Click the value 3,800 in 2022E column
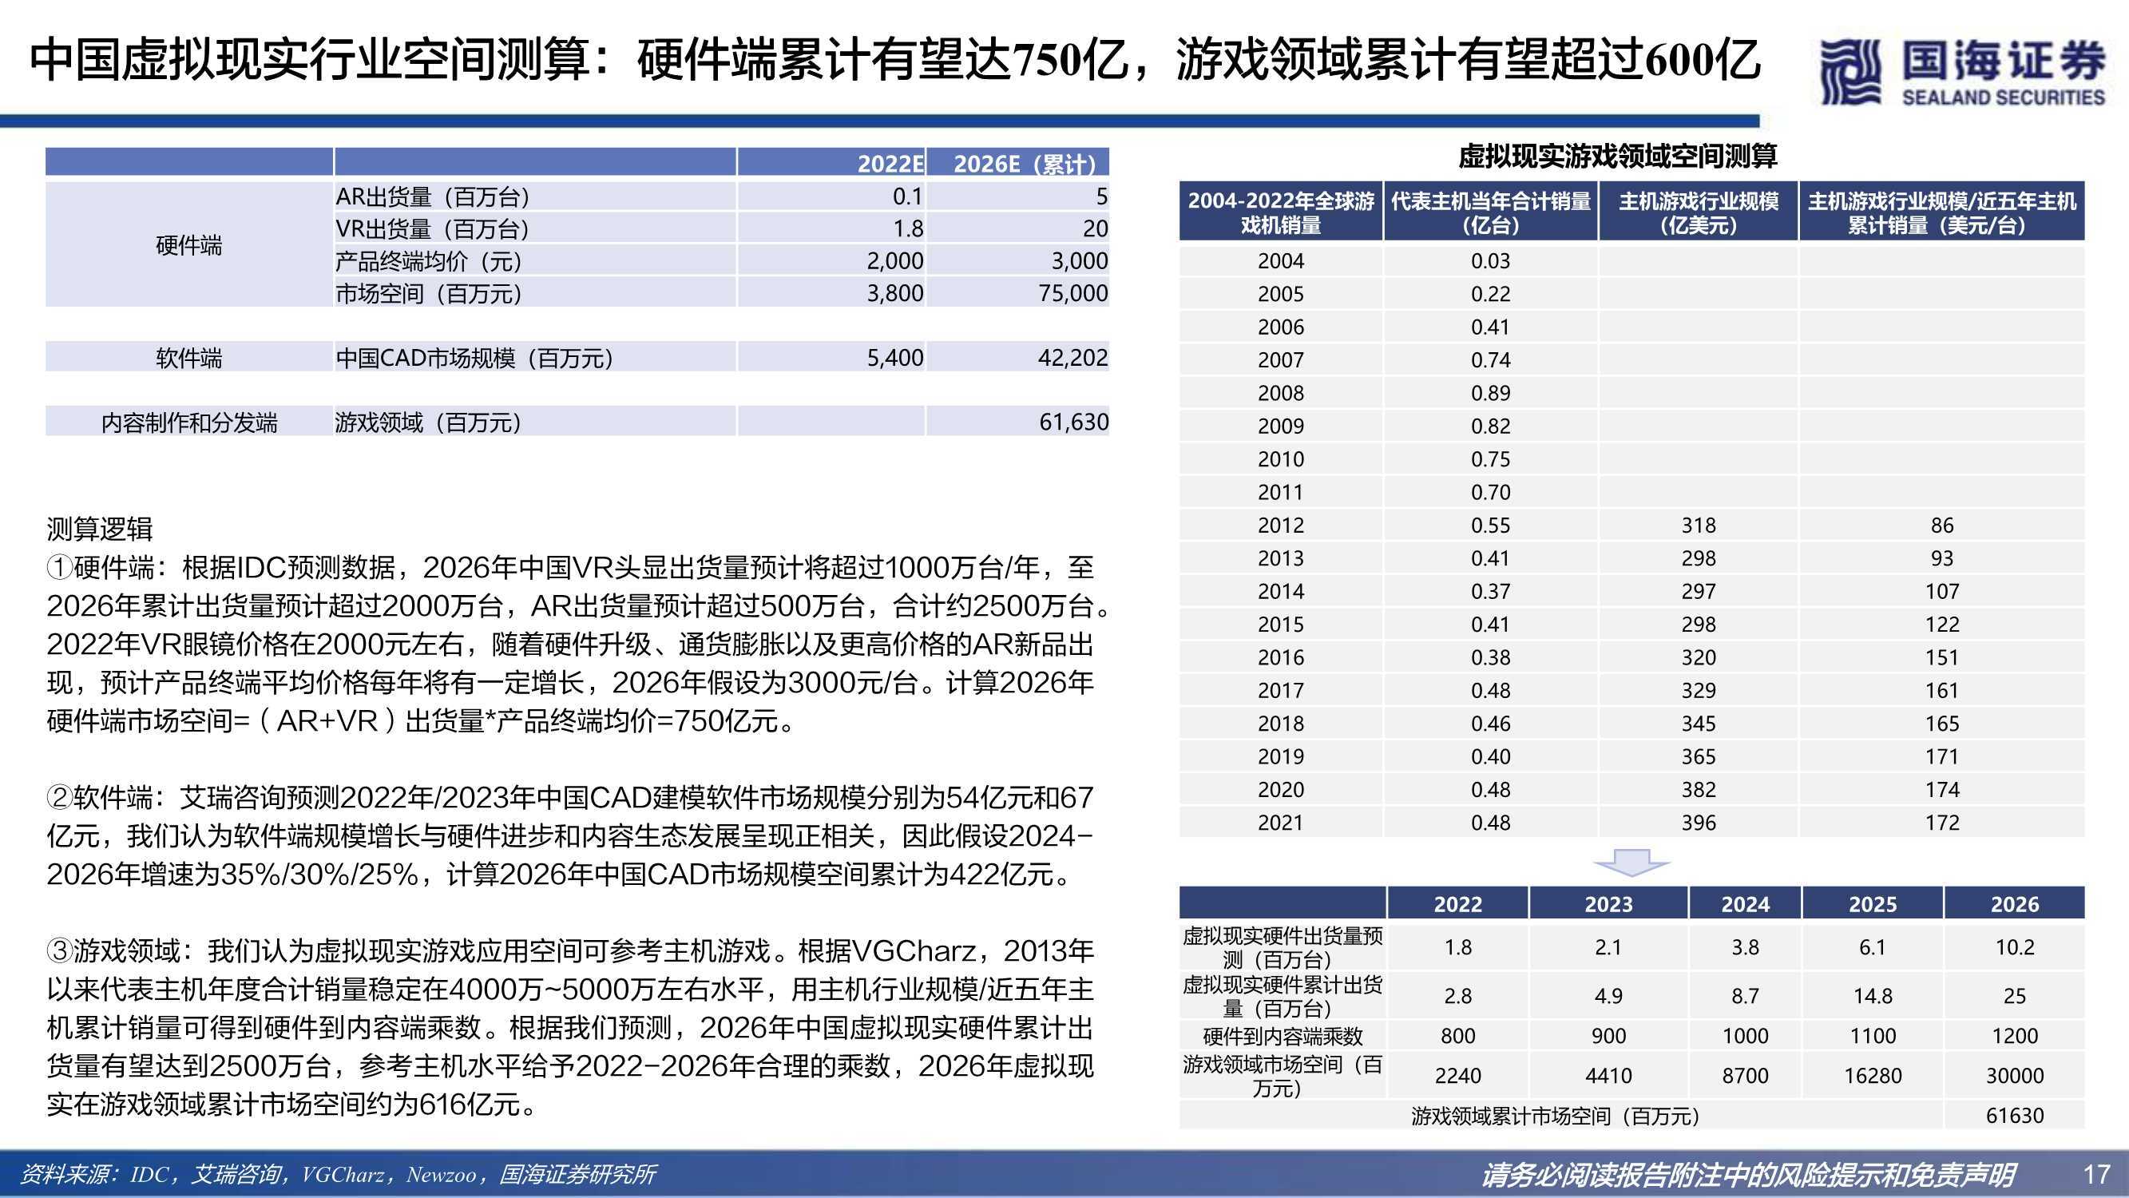Screen dimensions: 2129x1198 click(x=895, y=292)
